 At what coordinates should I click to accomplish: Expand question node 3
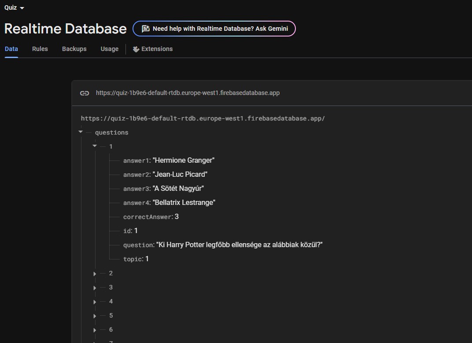tap(95, 288)
